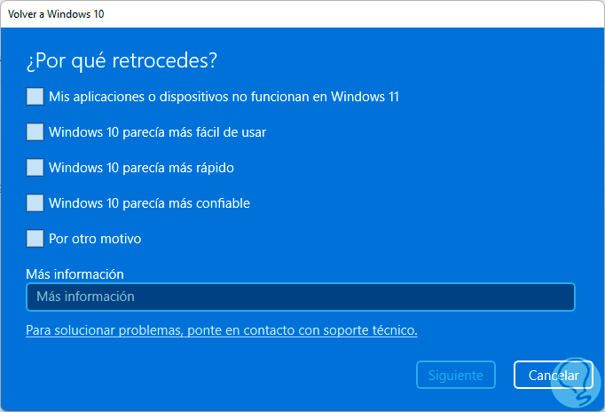Click the text 'Windows 10 parecía más fácil de usar'

157,132
